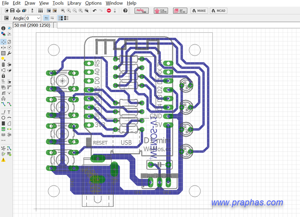Open the Grid settings button

click(x=6, y=18)
